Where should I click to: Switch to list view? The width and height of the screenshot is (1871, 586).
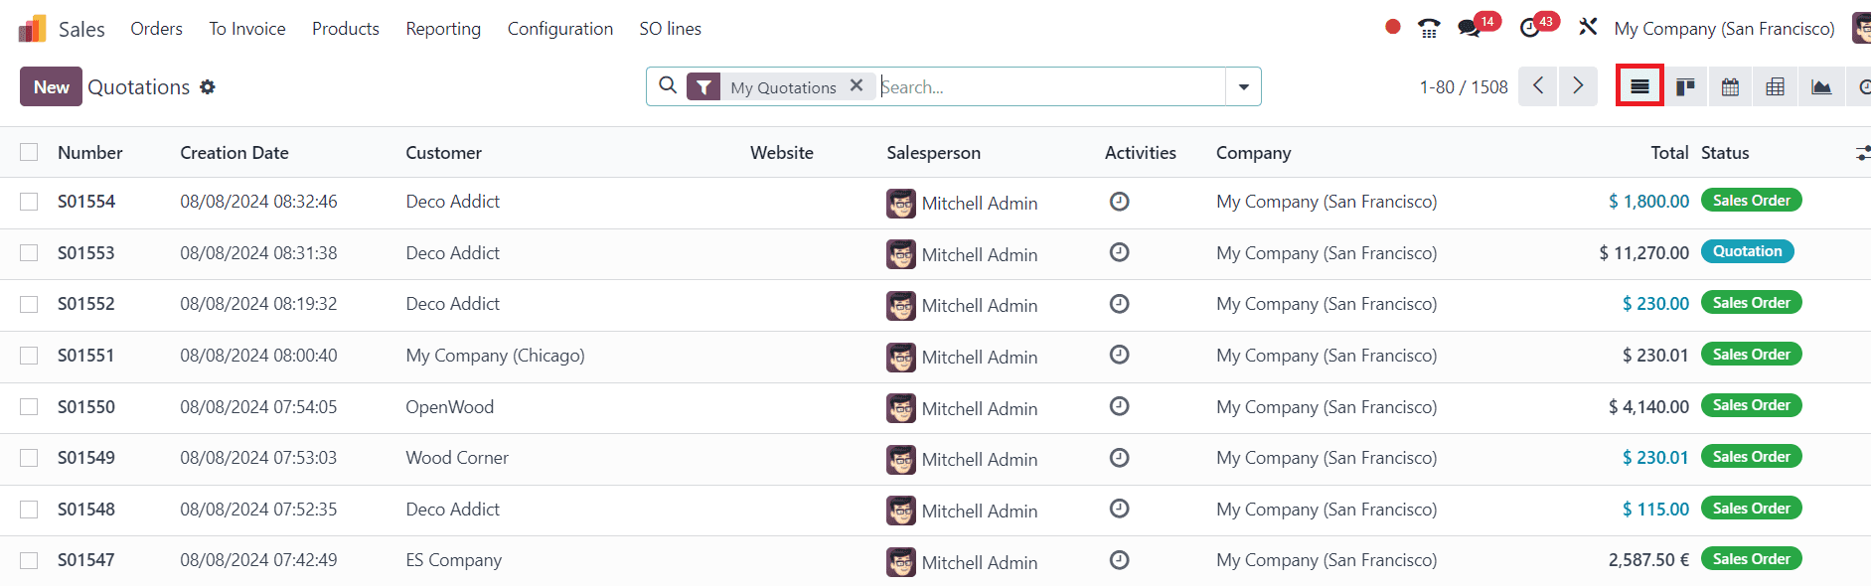[1639, 87]
